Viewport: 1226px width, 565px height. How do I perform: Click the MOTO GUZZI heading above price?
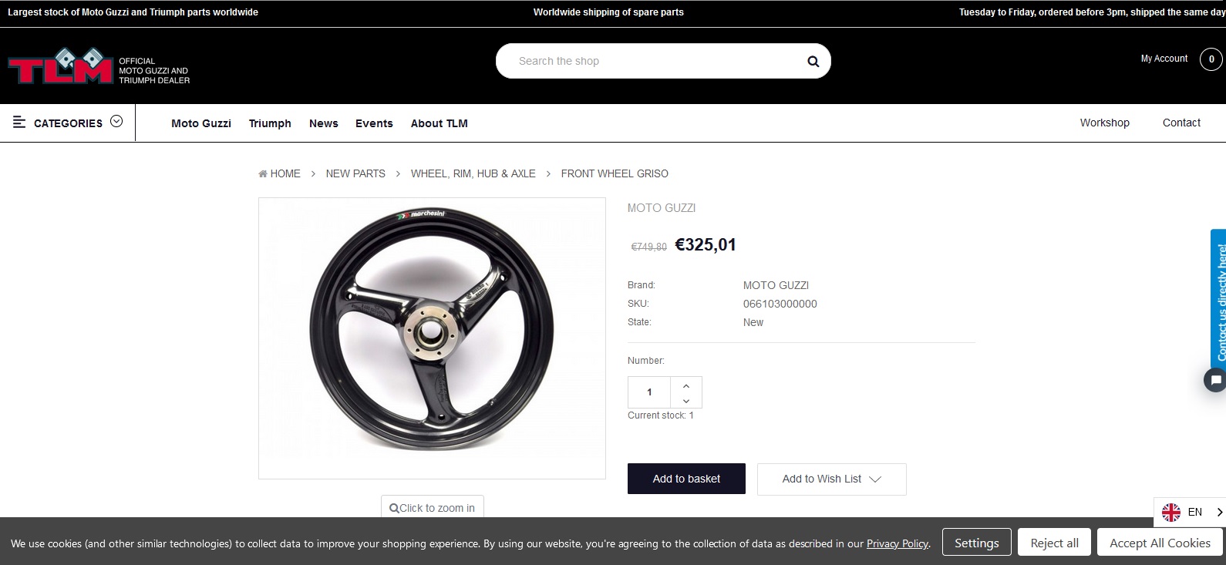point(662,208)
